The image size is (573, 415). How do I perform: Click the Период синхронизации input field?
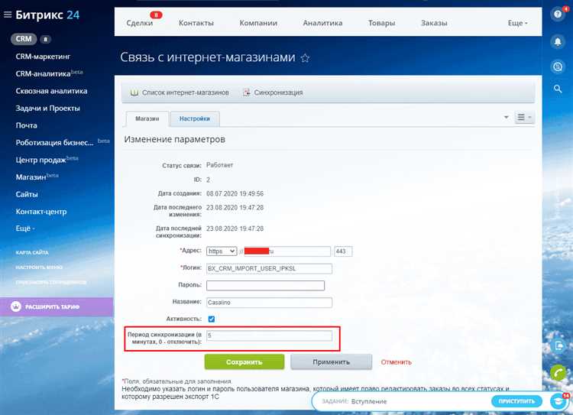[x=270, y=336]
